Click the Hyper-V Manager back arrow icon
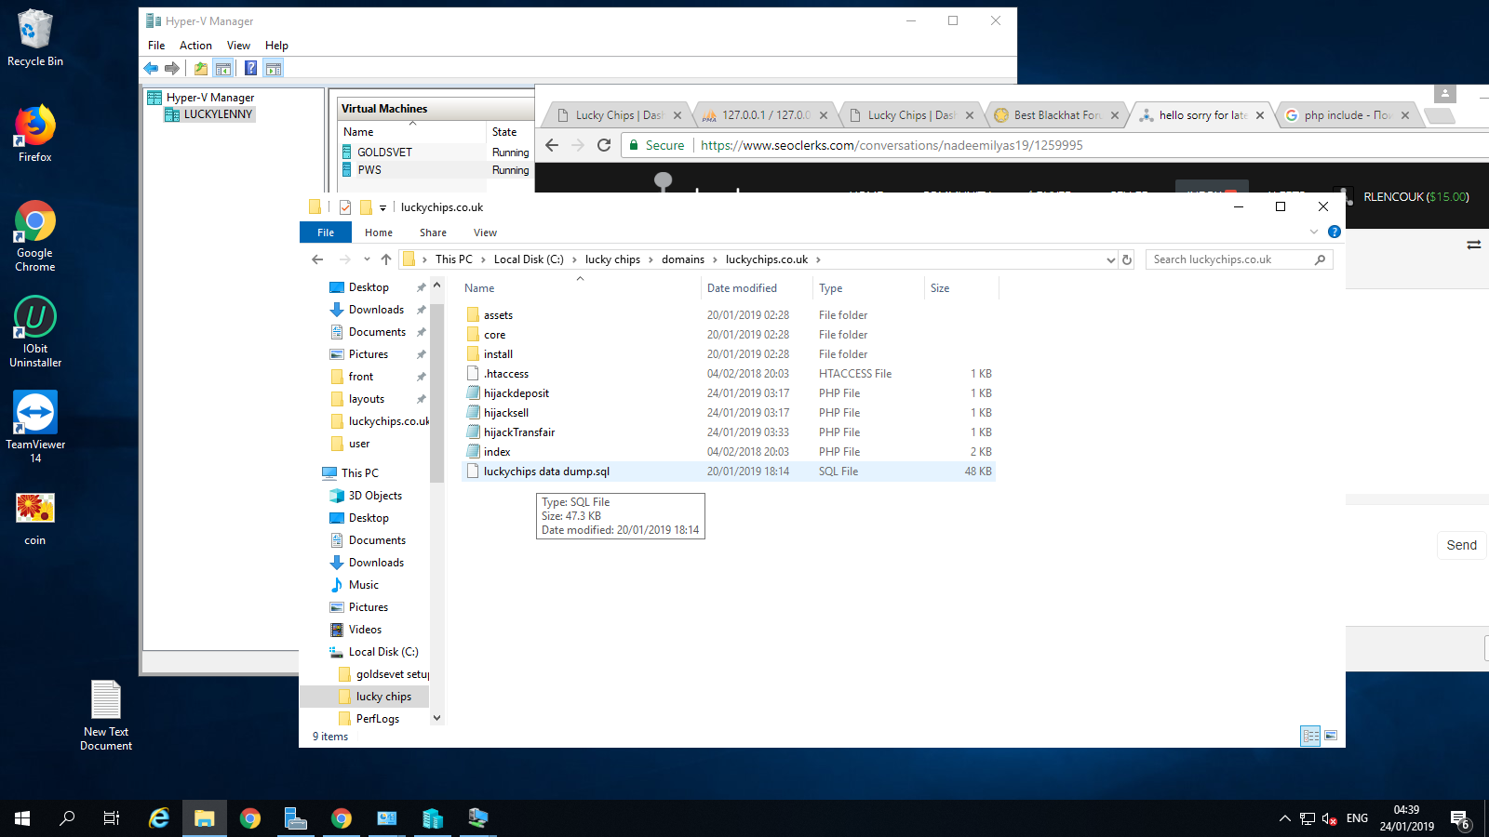The height and width of the screenshot is (837, 1489). pyautogui.click(x=151, y=68)
